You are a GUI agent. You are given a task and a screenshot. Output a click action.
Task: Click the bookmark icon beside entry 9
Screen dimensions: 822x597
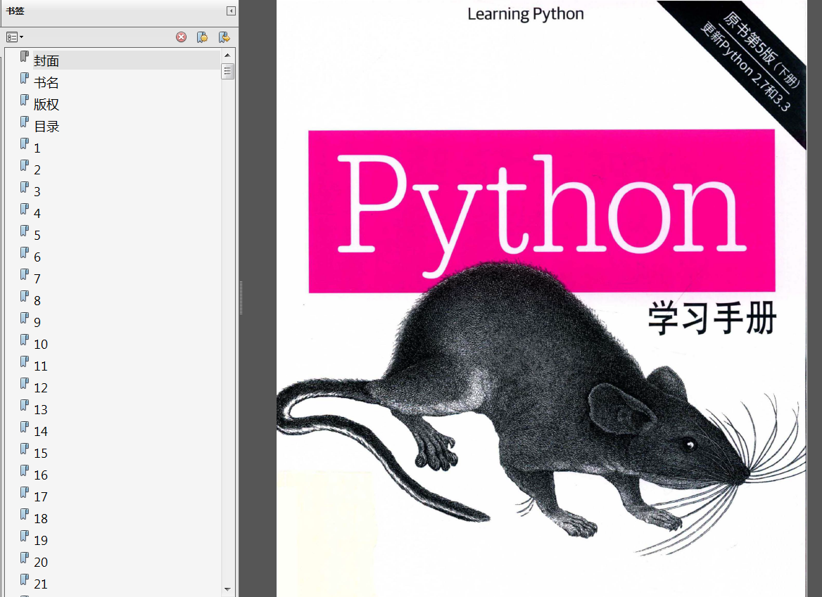pyautogui.click(x=24, y=319)
